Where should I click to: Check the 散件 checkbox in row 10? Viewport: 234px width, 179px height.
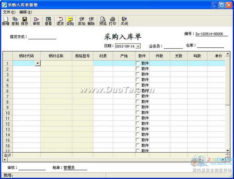[138, 112]
